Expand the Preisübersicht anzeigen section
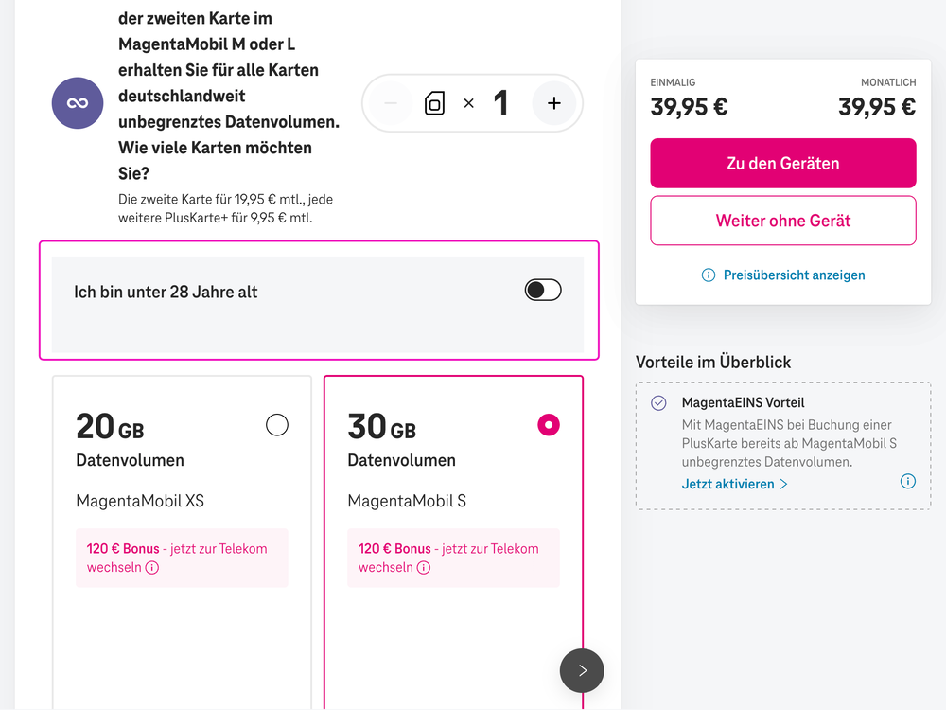Image resolution: width=946 pixels, height=710 pixels. [x=793, y=275]
